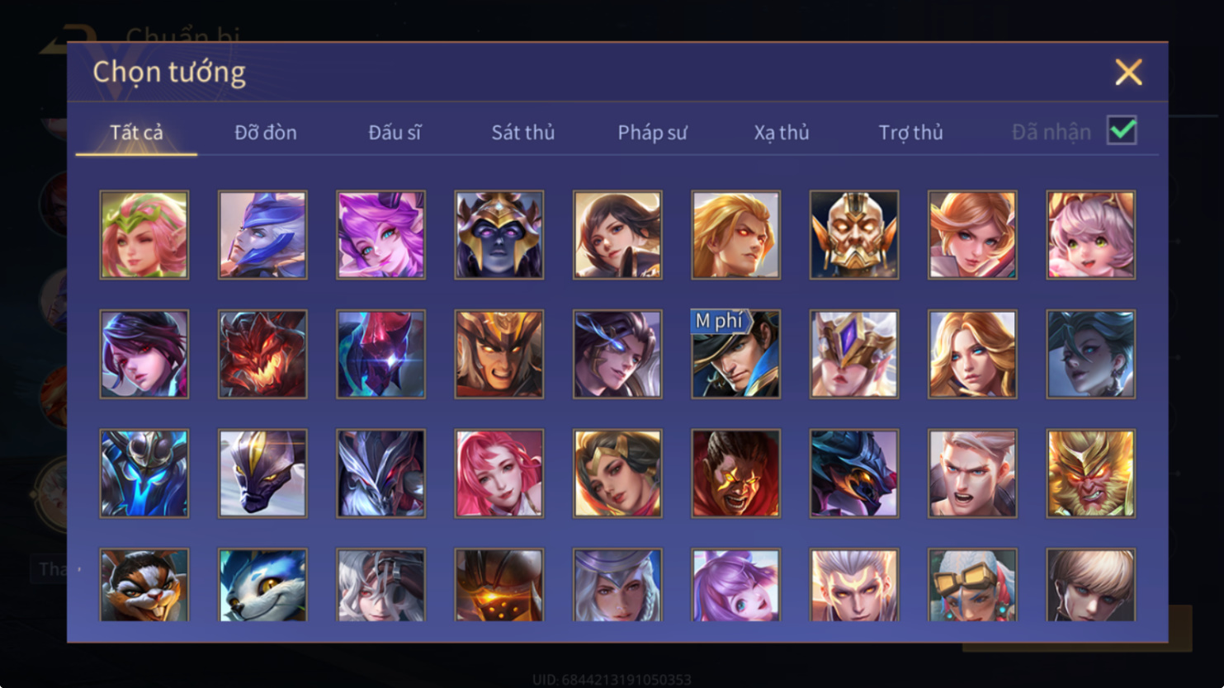
Task: Select the black panther hero portrait
Action: click(x=262, y=474)
